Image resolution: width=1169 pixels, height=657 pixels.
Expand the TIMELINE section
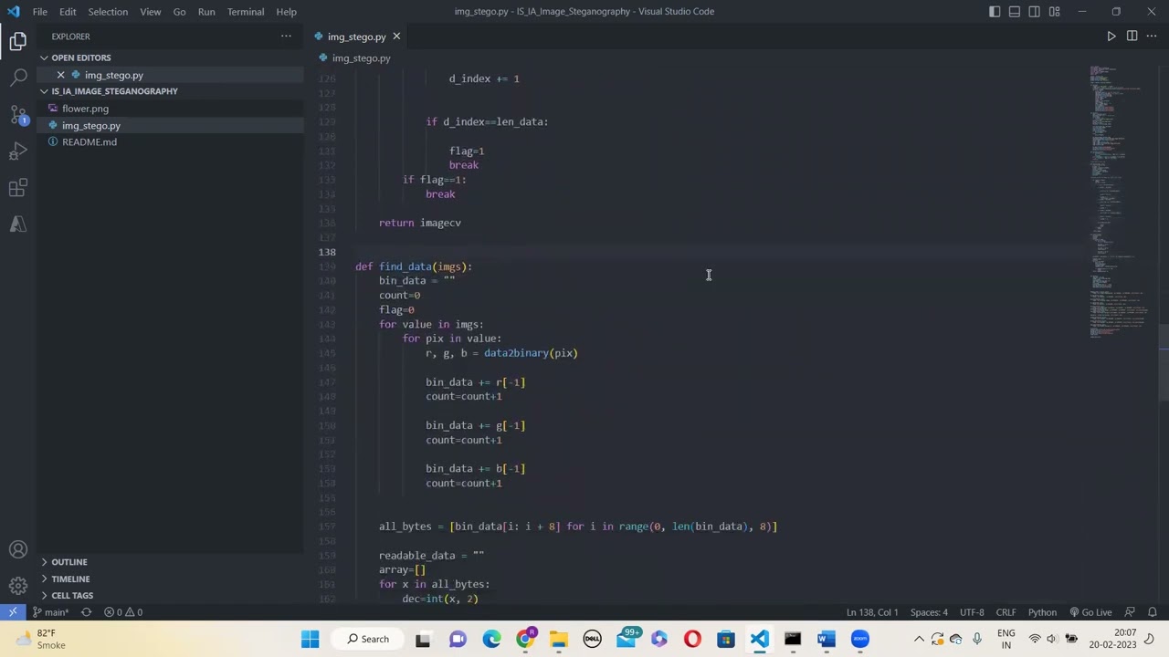[70, 579]
